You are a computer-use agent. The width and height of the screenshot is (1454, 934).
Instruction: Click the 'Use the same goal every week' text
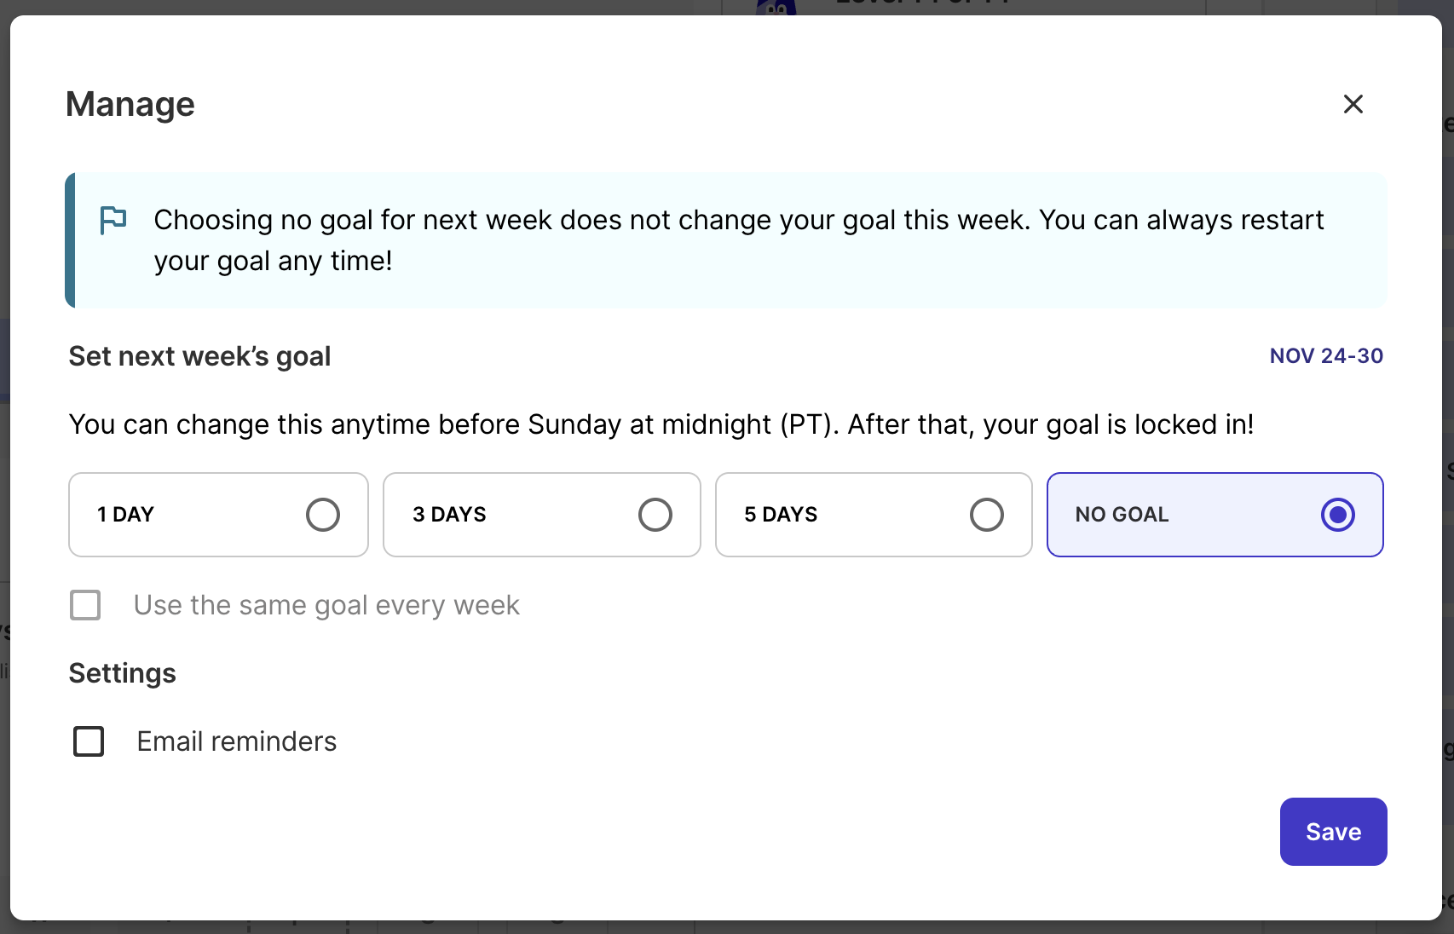[326, 605]
